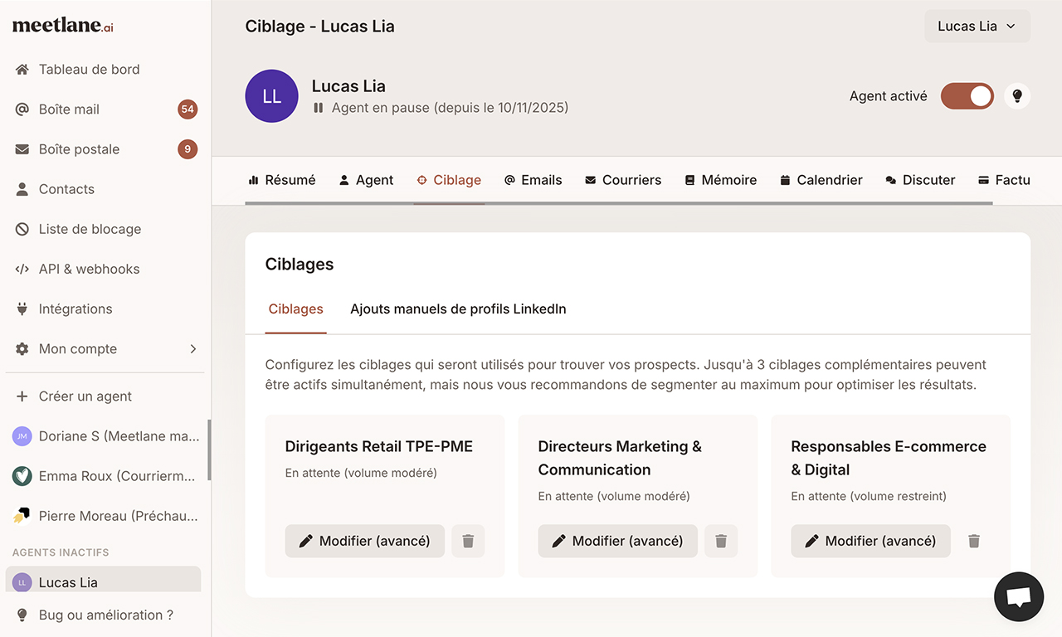This screenshot has width=1062, height=637.
Task: Click the lightbulb icon next to Agent activé
Action: pos(1017,95)
